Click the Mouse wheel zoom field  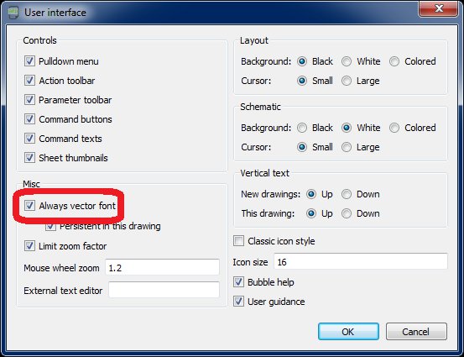point(162,267)
